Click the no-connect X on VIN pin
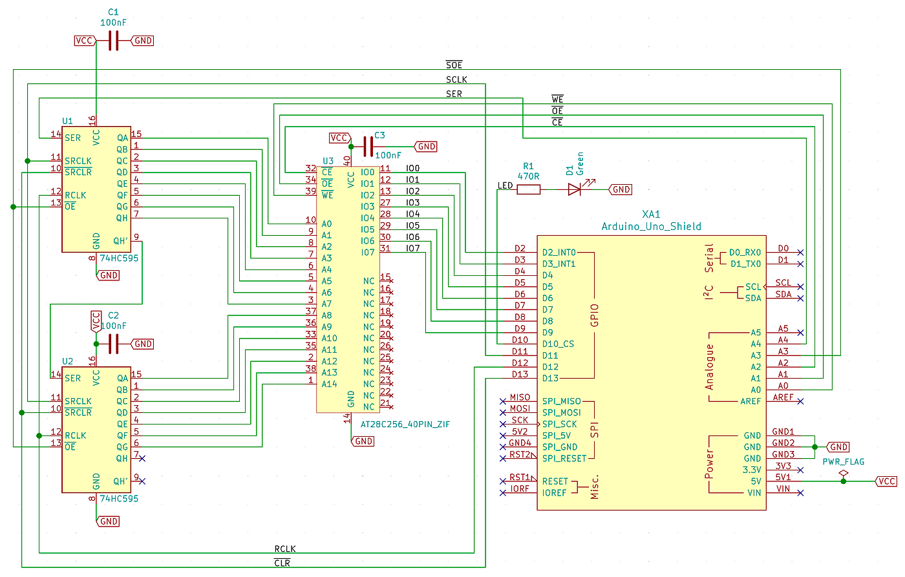Screen dimensions: 905x577 pyautogui.click(x=800, y=493)
